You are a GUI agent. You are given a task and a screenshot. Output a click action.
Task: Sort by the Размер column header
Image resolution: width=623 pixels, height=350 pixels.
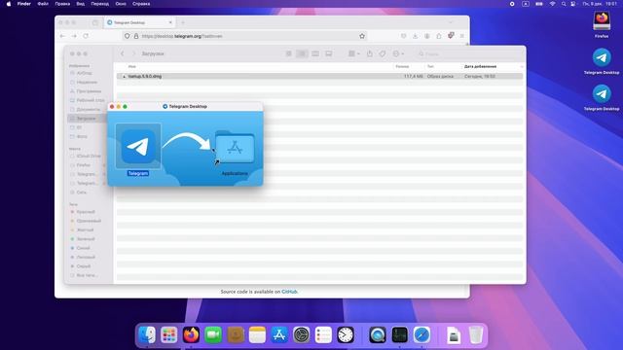(402, 67)
